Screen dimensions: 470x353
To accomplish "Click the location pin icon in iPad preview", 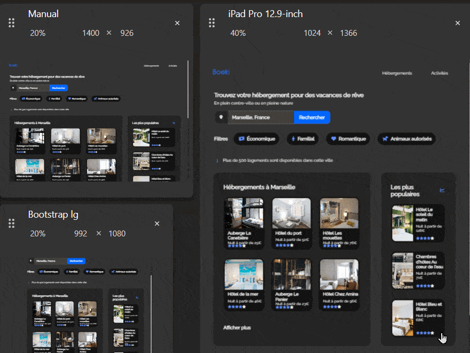I will [x=221, y=117].
